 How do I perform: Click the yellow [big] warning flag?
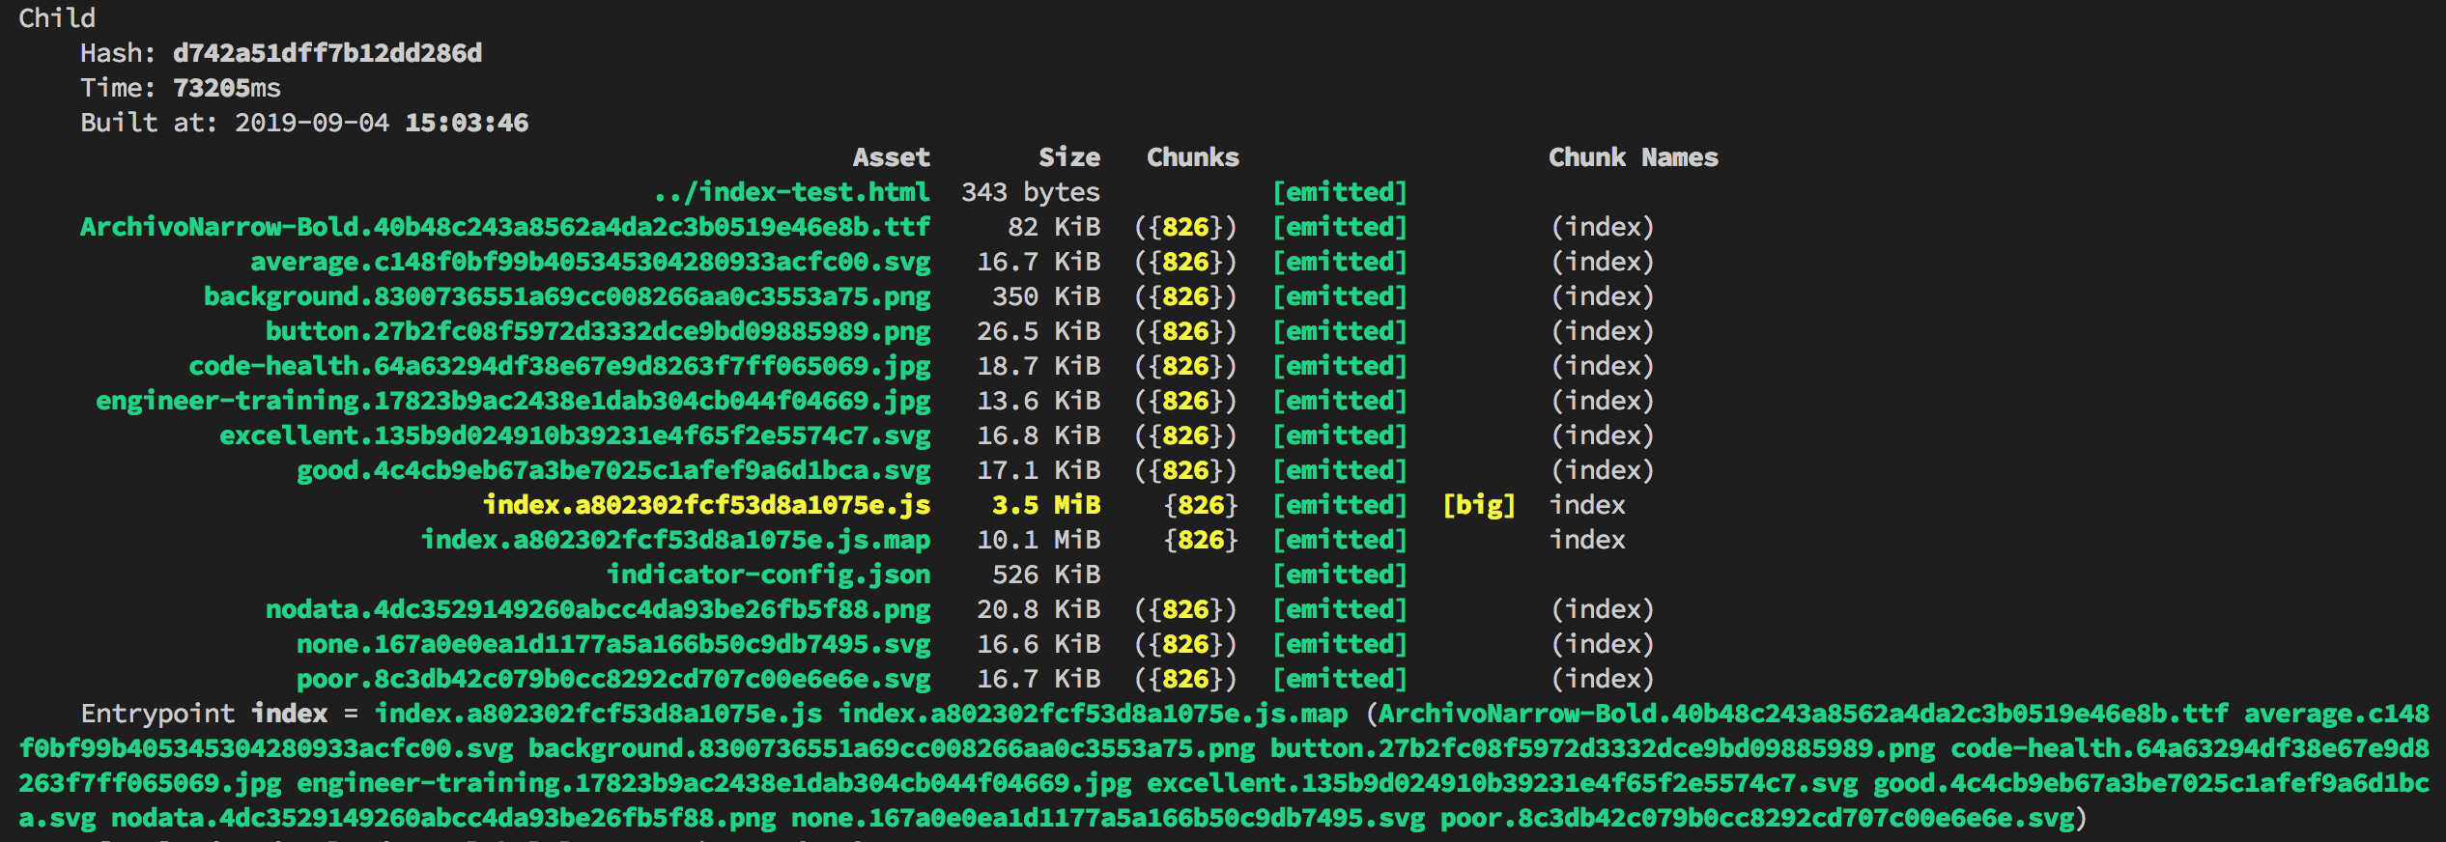(1479, 505)
